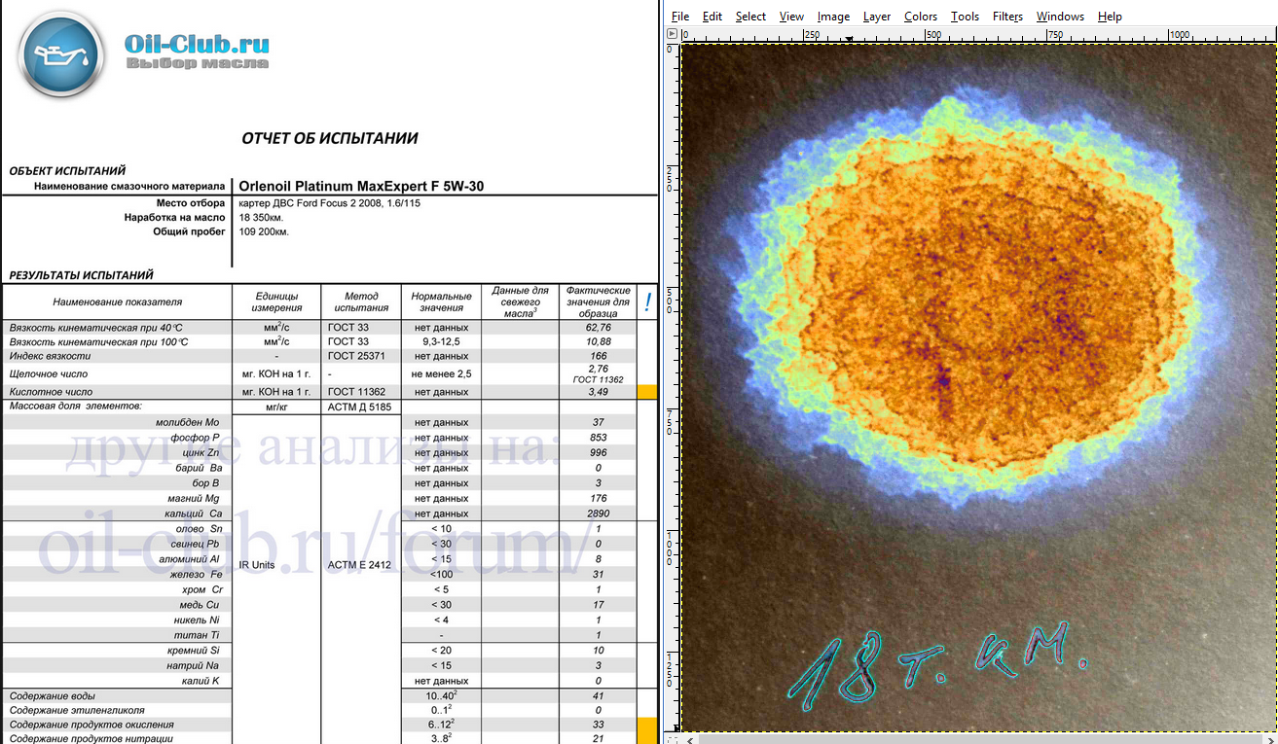Click the viscosity value "62,76"
This screenshot has width=1278, height=744.
pos(599,328)
